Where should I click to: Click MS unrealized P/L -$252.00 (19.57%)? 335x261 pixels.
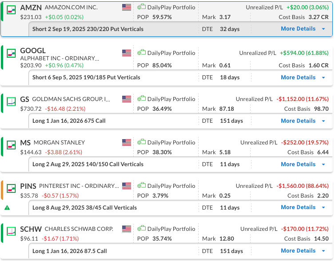click(305, 143)
